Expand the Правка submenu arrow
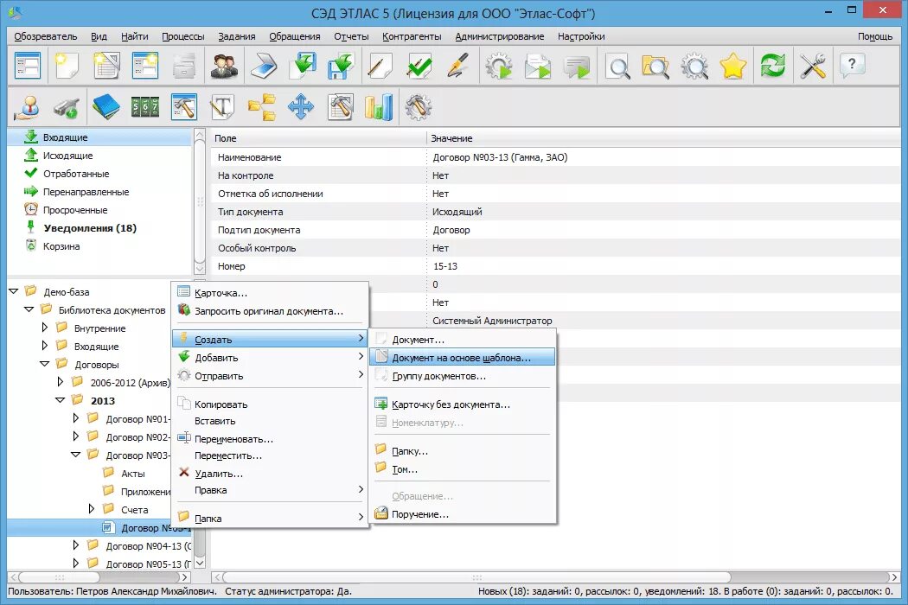The width and height of the screenshot is (908, 605). [x=361, y=489]
